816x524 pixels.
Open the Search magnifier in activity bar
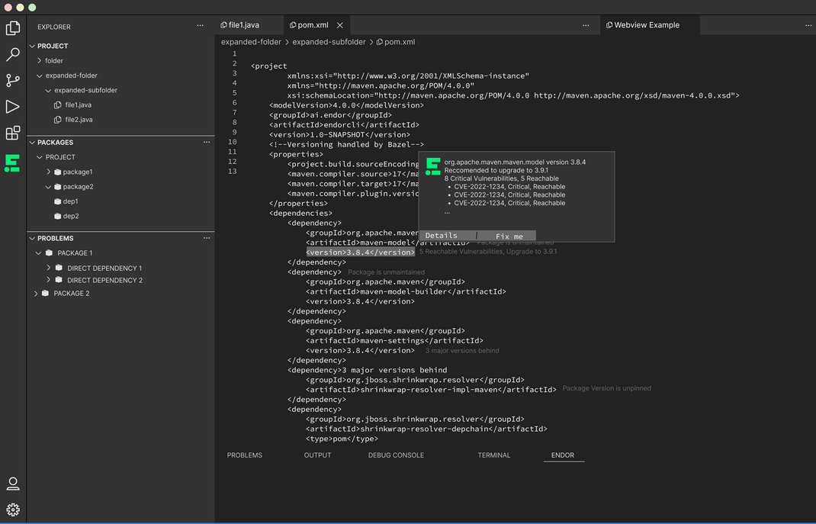pyautogui.click(x=13, y=55)
